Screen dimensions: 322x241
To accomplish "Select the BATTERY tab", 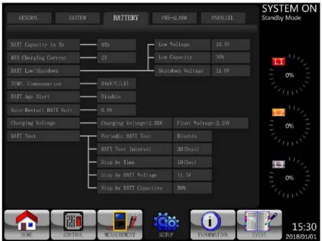I will [126, 18].
